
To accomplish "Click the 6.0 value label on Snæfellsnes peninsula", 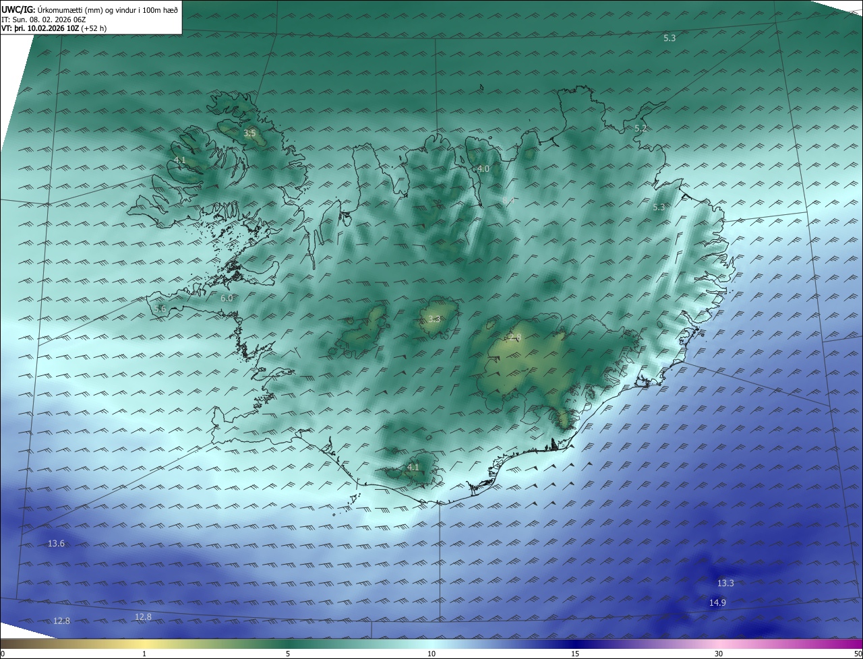I will point(227,298).
